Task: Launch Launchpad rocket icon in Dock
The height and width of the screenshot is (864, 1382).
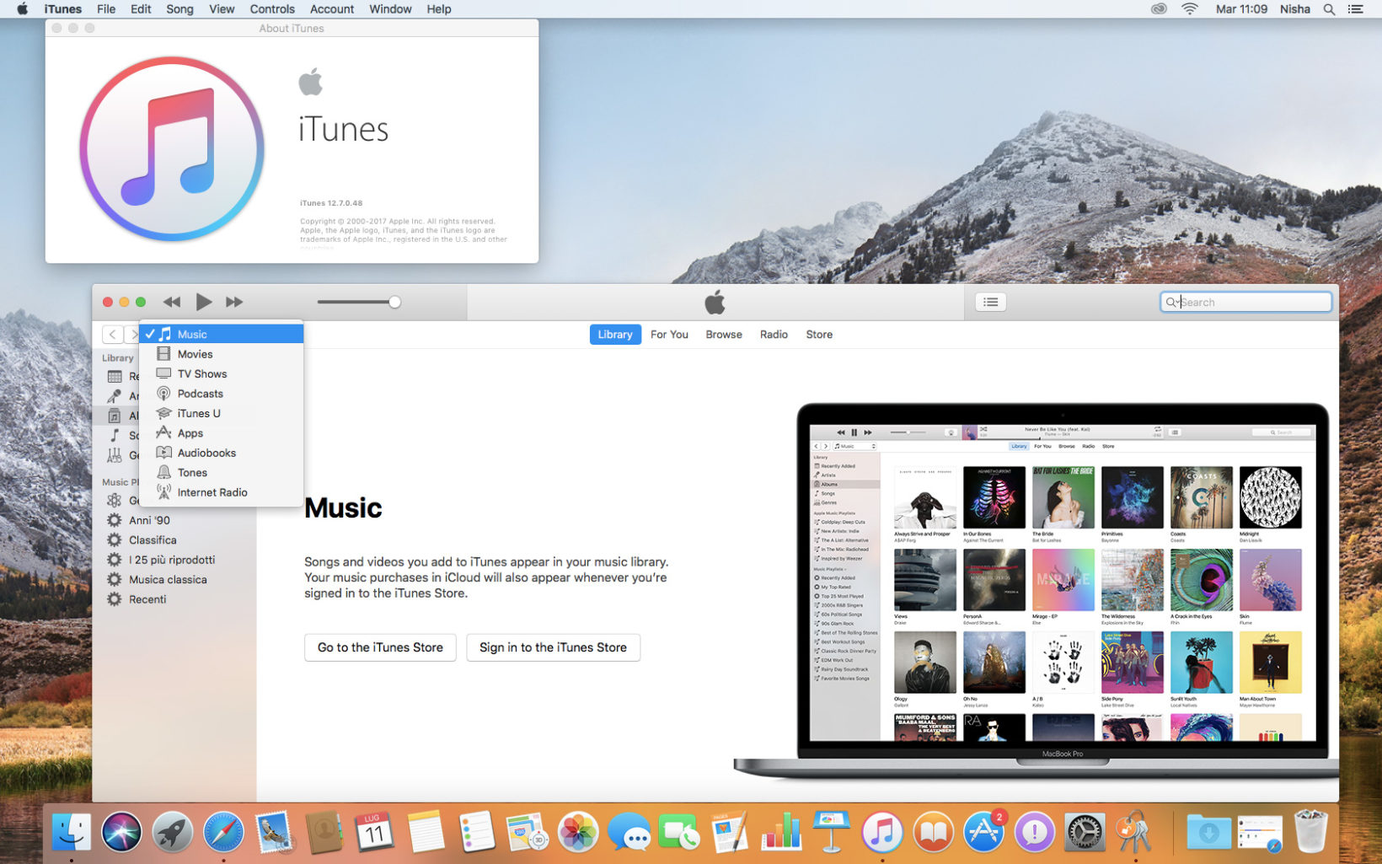Action: 172,833
